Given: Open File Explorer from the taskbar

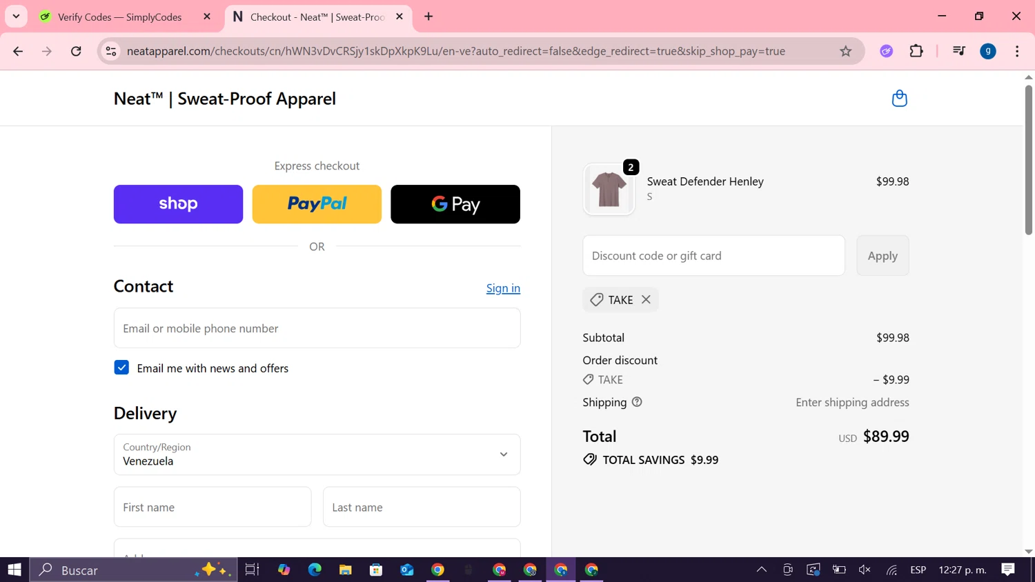Looking at the screenshot, I should pos(345,570).
